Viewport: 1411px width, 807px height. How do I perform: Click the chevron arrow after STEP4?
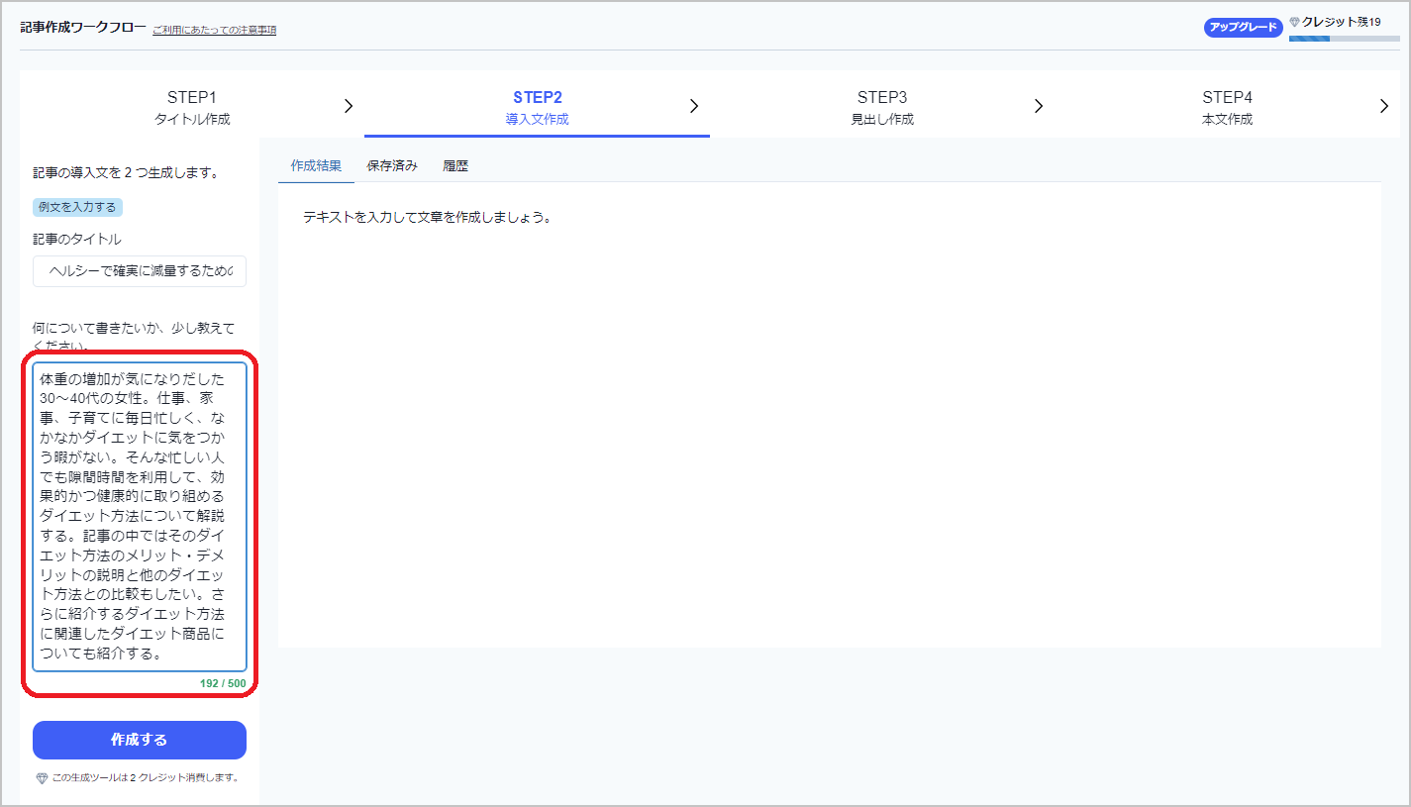pyautogui.click(x=1383, y=107)
